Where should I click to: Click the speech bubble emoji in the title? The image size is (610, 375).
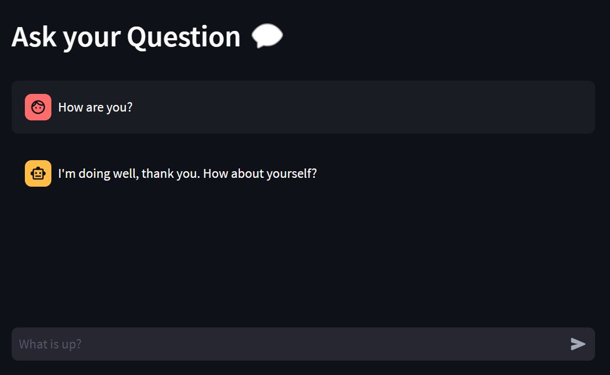(x=267, y=36)
